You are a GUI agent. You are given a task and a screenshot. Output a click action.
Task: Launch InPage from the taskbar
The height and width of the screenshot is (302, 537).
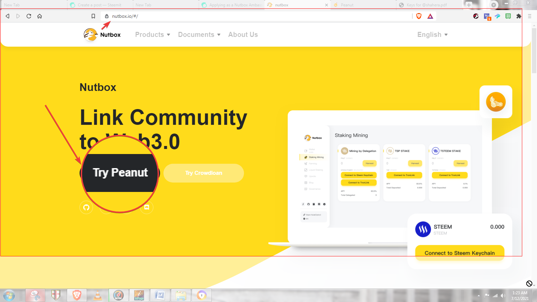coord(139,296)
